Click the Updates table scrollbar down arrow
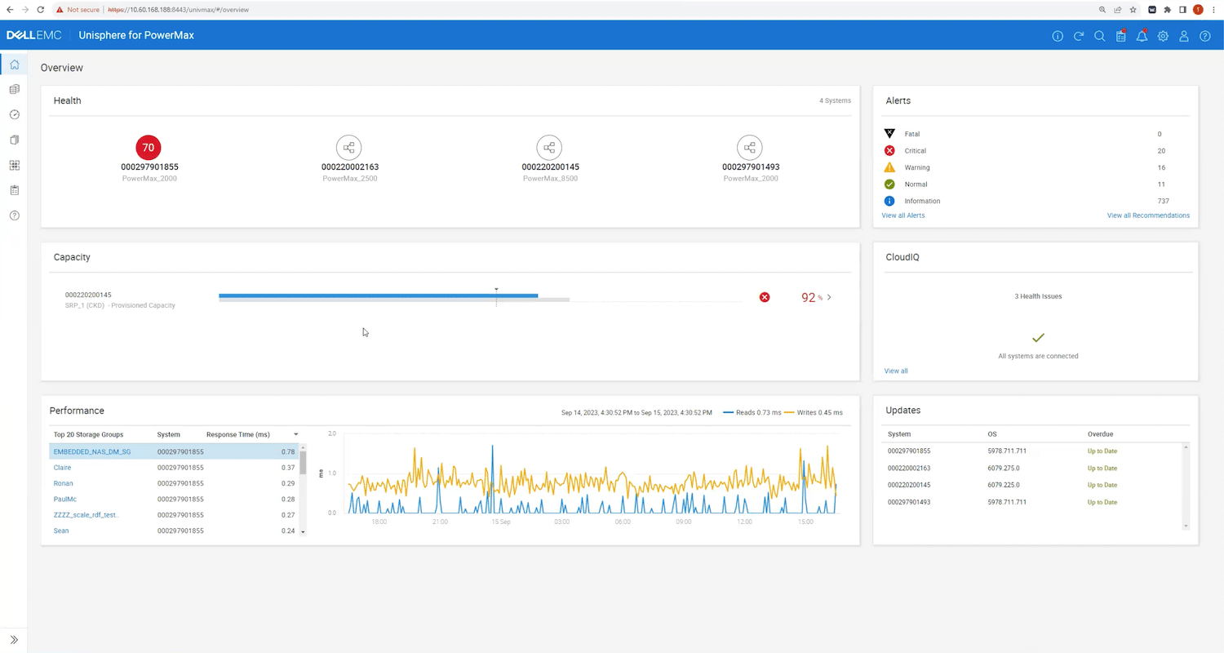 pos(1186,526)
